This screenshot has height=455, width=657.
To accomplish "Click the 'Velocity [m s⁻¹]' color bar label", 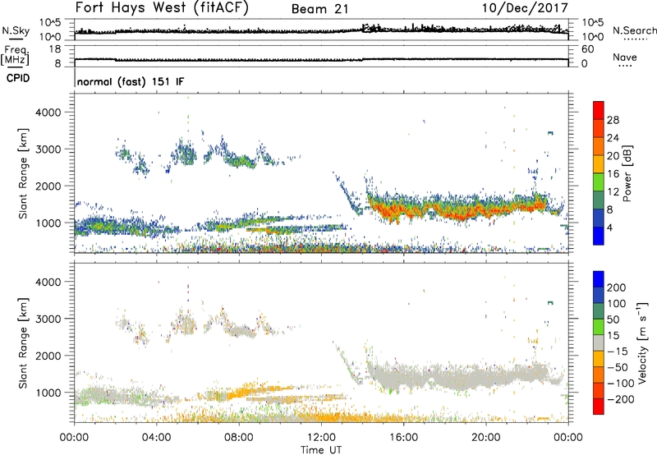I will (642, 342).
